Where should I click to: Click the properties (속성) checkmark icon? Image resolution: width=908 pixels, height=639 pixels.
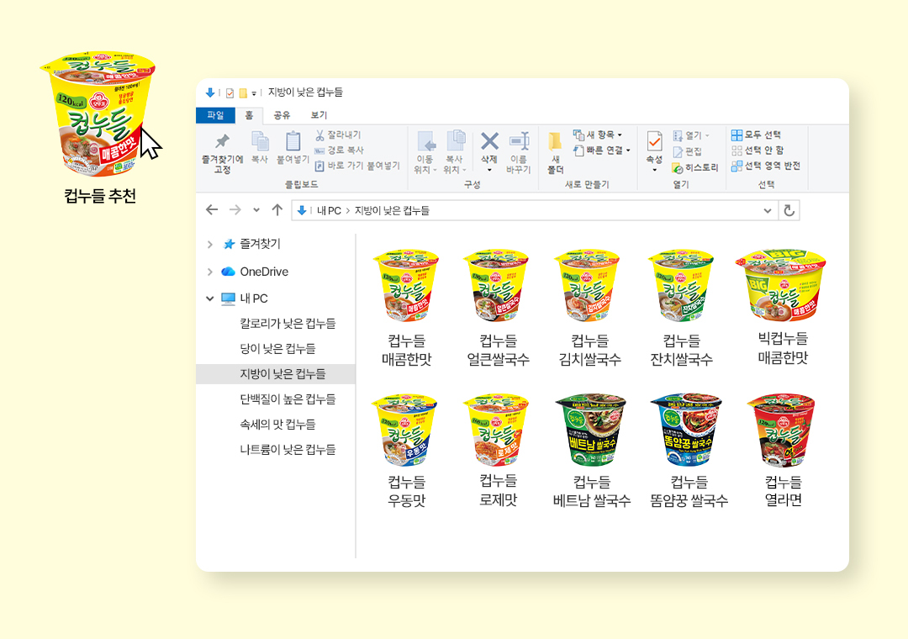click(x=654, y=141)
